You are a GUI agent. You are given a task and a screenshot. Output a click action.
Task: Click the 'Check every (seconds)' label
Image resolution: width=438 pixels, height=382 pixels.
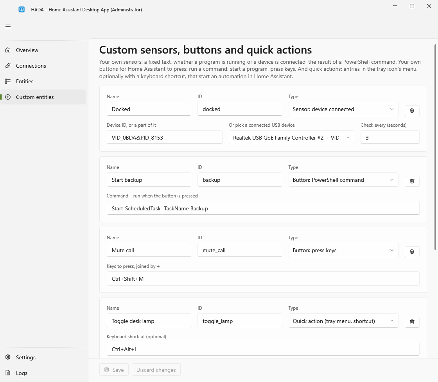[x=384, y=125]
